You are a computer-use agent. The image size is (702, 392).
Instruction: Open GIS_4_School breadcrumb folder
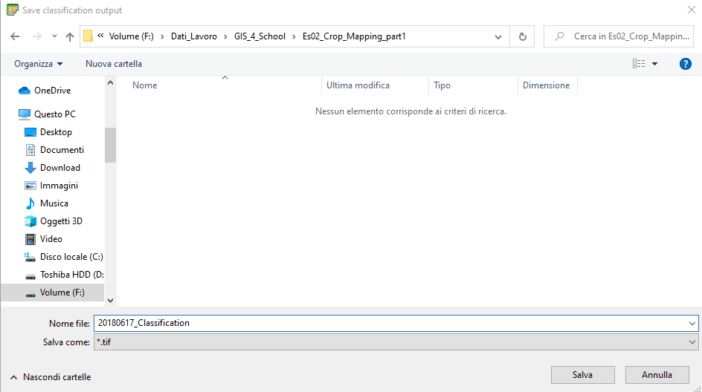tap(260, 36)
